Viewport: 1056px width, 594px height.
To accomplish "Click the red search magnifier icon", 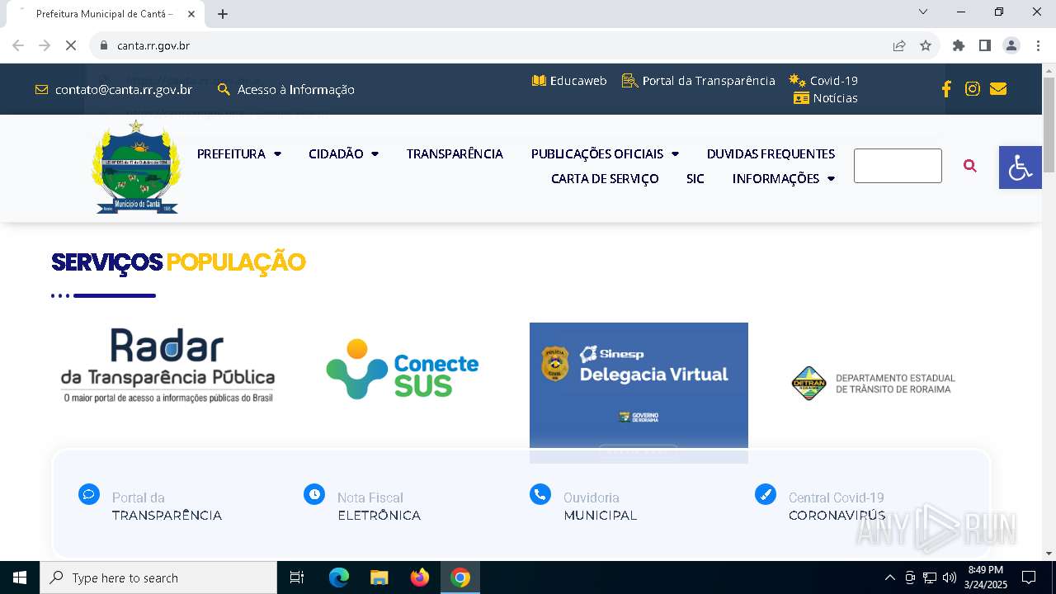I will [970, 166].
